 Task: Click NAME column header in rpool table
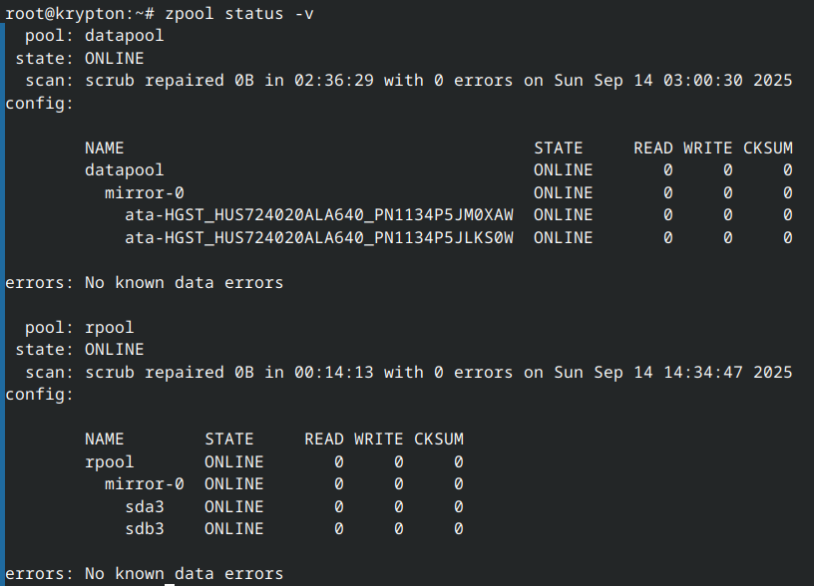point(104,439)
